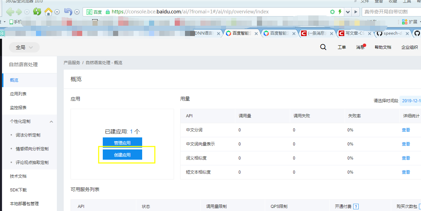Open the date range picker 2019-12-1
The width and height of the screenshot is (421, 211).
(x=410, y=101)
